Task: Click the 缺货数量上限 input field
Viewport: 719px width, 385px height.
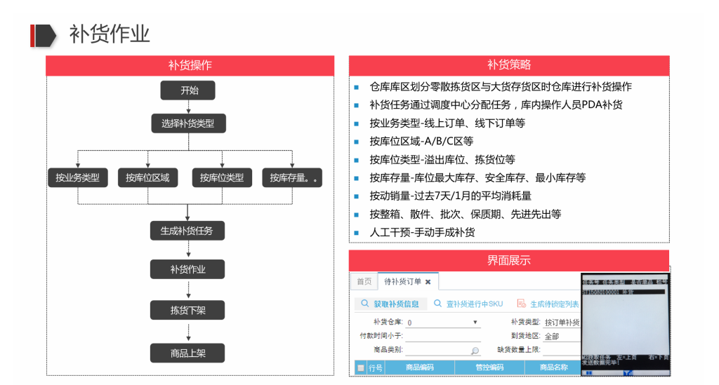Action: [x=562, y=349]
